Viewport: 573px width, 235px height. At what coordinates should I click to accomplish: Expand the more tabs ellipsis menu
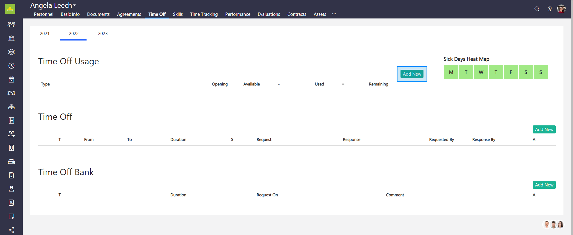[334, 14]
